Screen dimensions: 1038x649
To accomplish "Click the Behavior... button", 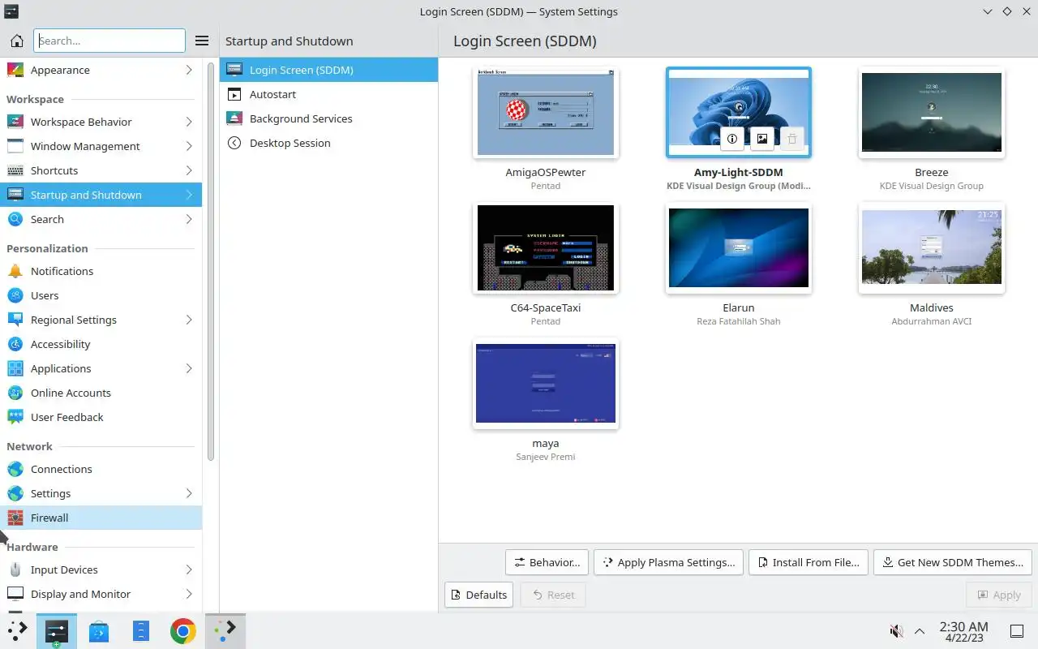I will click(547, 562).
